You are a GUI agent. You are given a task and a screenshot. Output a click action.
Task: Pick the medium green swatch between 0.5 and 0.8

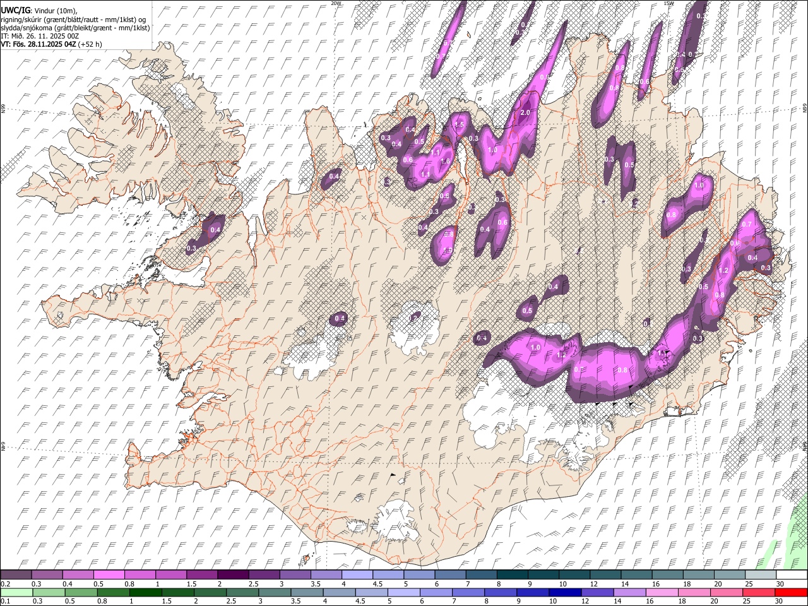(x=81, y=592)
